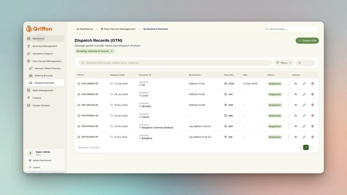The width and height of the screenshot is (347, 195).
Task: View GTN/041025/10 record with eye icon
Action: (x=296, y=116)
